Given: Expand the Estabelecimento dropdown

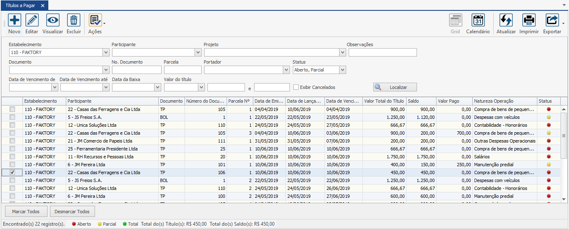Looking at the screenshot, I should [x=106, y=52].
